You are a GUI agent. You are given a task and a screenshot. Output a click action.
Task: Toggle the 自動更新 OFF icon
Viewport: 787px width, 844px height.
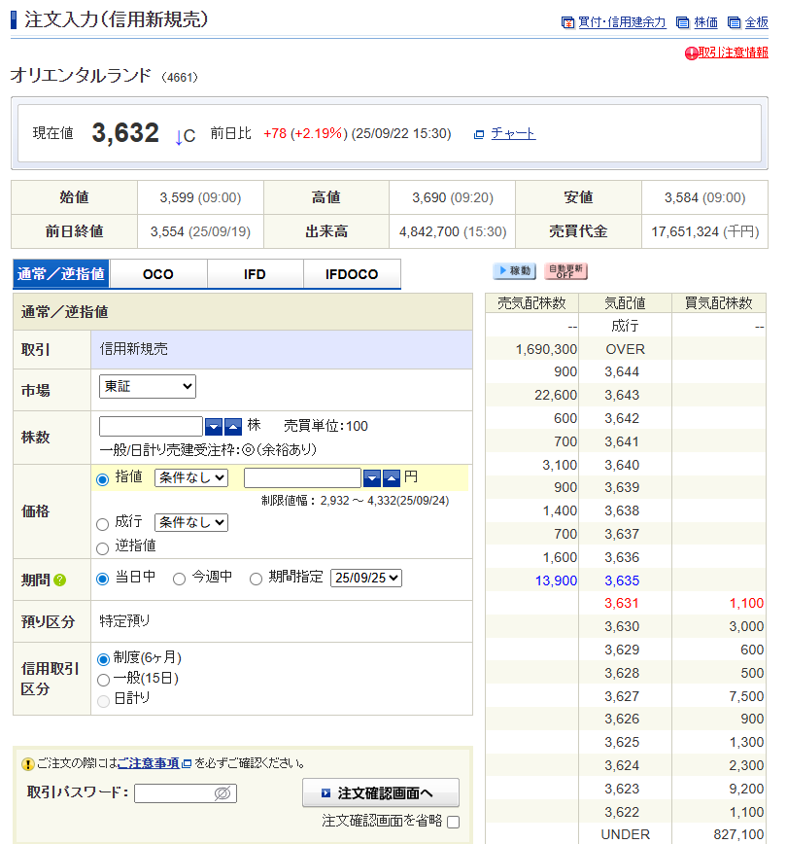565,271
